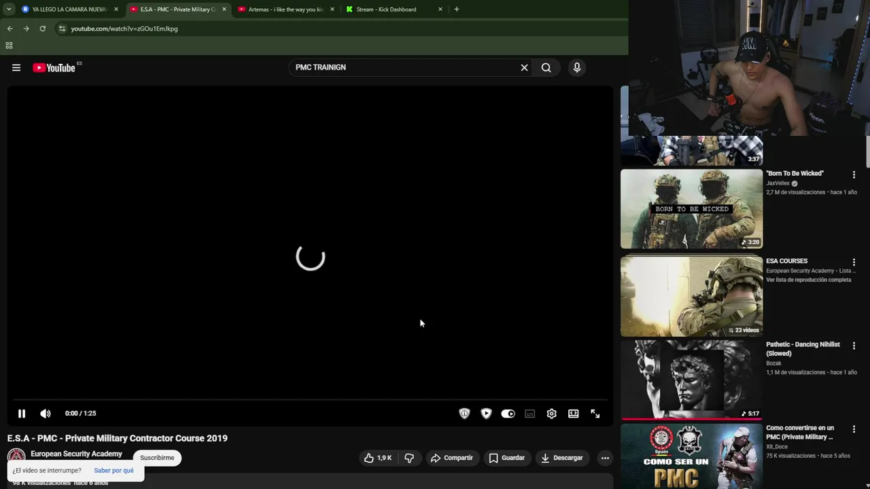Toggle subtitles button in player
This screenshot has width=870, height=489.
(529, 413)
